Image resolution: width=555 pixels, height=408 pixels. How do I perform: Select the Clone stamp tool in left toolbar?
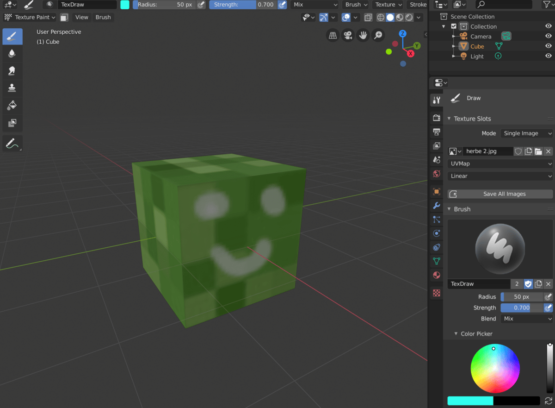point(12,88)
